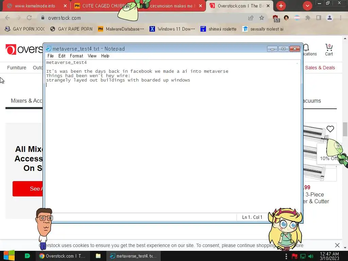Viewport: 348px width, 261px height.
Task: Click the Overstock page vertical scrollbar thumb
Action: pos(345,129)
